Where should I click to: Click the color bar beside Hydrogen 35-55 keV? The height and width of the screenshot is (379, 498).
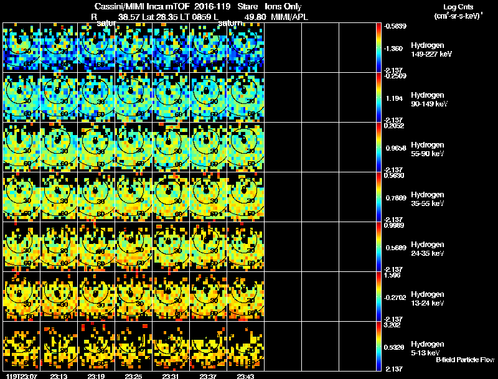(378, 197)
